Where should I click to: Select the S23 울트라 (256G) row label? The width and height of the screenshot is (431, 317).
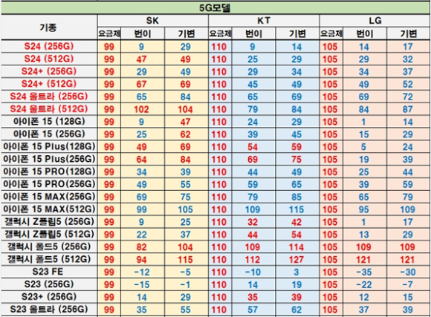click(x=49, y=310)
